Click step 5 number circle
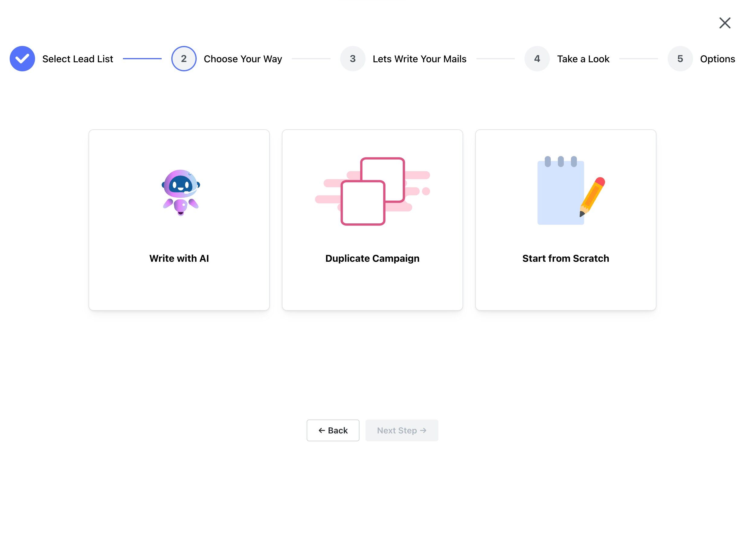Screen dimensions: 745x538 680,59
